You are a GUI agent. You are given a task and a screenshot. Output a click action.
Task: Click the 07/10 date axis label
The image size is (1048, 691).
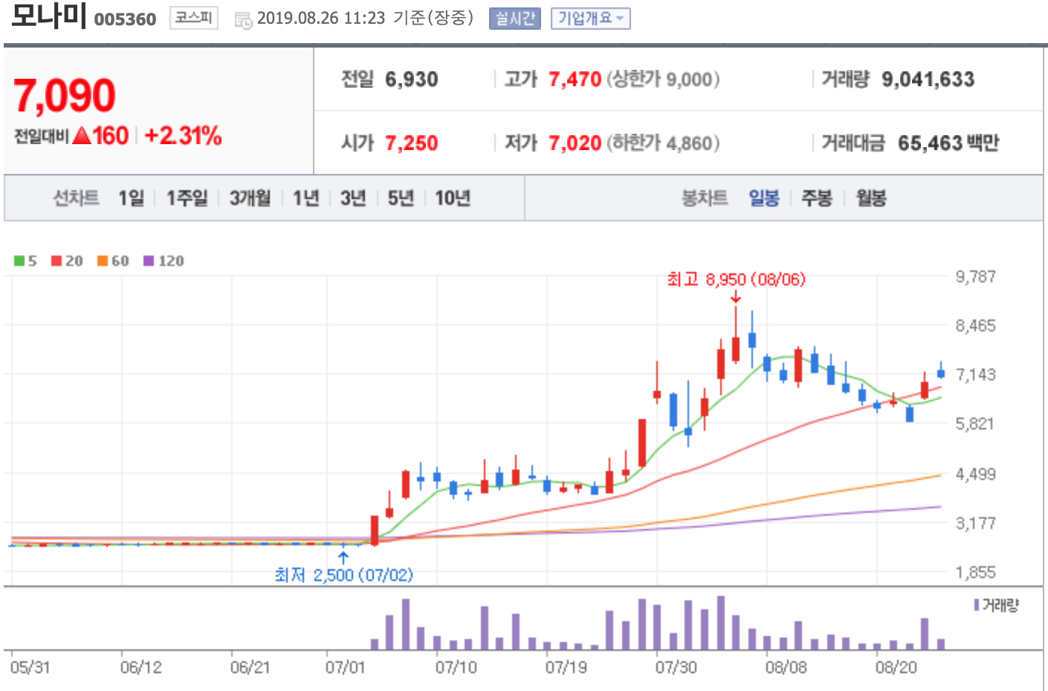point(456,667)
